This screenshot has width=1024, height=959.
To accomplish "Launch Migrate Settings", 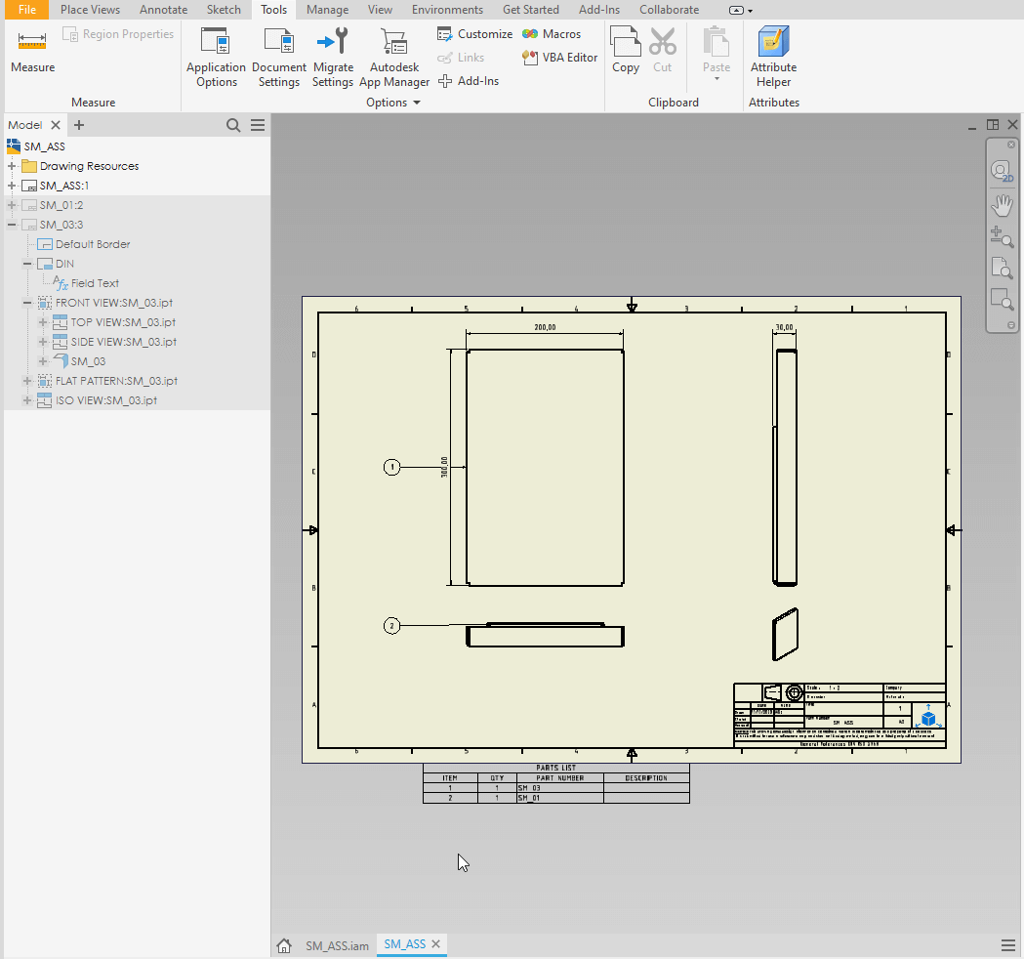I will (333, 57).
